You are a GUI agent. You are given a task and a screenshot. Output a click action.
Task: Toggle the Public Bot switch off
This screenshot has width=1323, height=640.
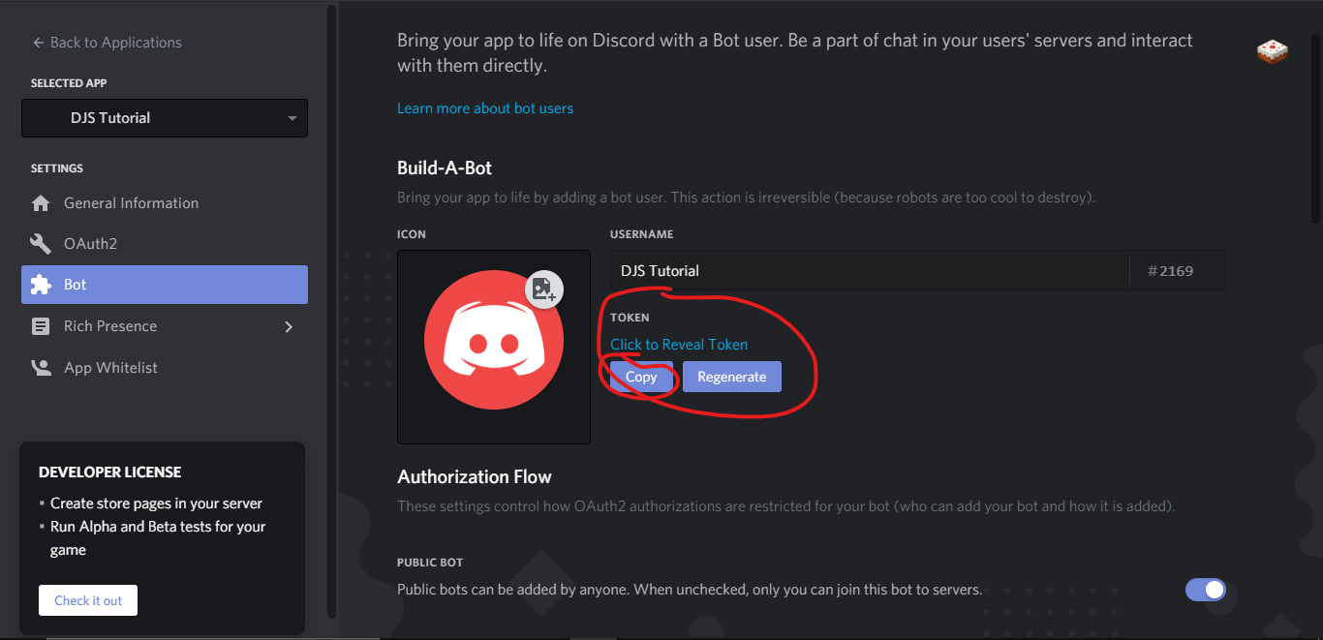coord(1206,589)
